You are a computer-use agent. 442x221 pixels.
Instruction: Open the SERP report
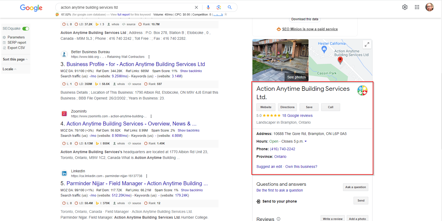pos(17,43)
